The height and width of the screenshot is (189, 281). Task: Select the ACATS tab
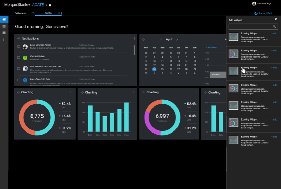coord(48,13)
